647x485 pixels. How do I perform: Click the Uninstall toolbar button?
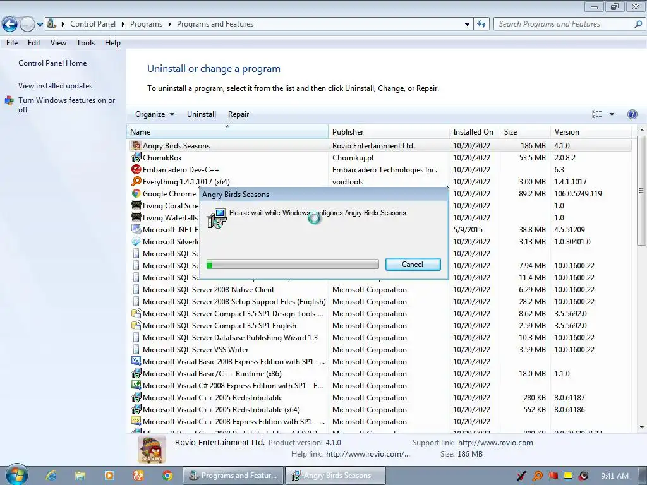click(x=202, y=114)
